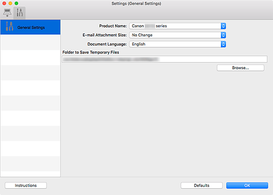Click the Browse... button
Image resolution: width=273 pixels, height=195 pixels.
coord(241,68)
